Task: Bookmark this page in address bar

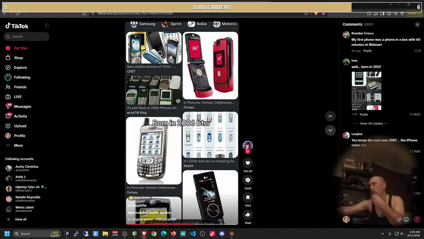Action: click(x=84, y=13)
